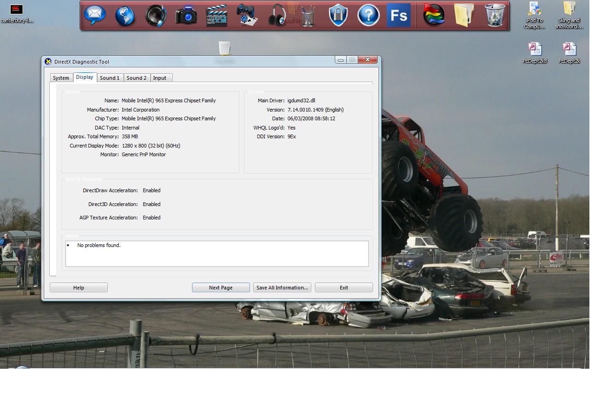594x413 pixels.
Task: Open the mail icon in the dock
Action: [95, 15]
